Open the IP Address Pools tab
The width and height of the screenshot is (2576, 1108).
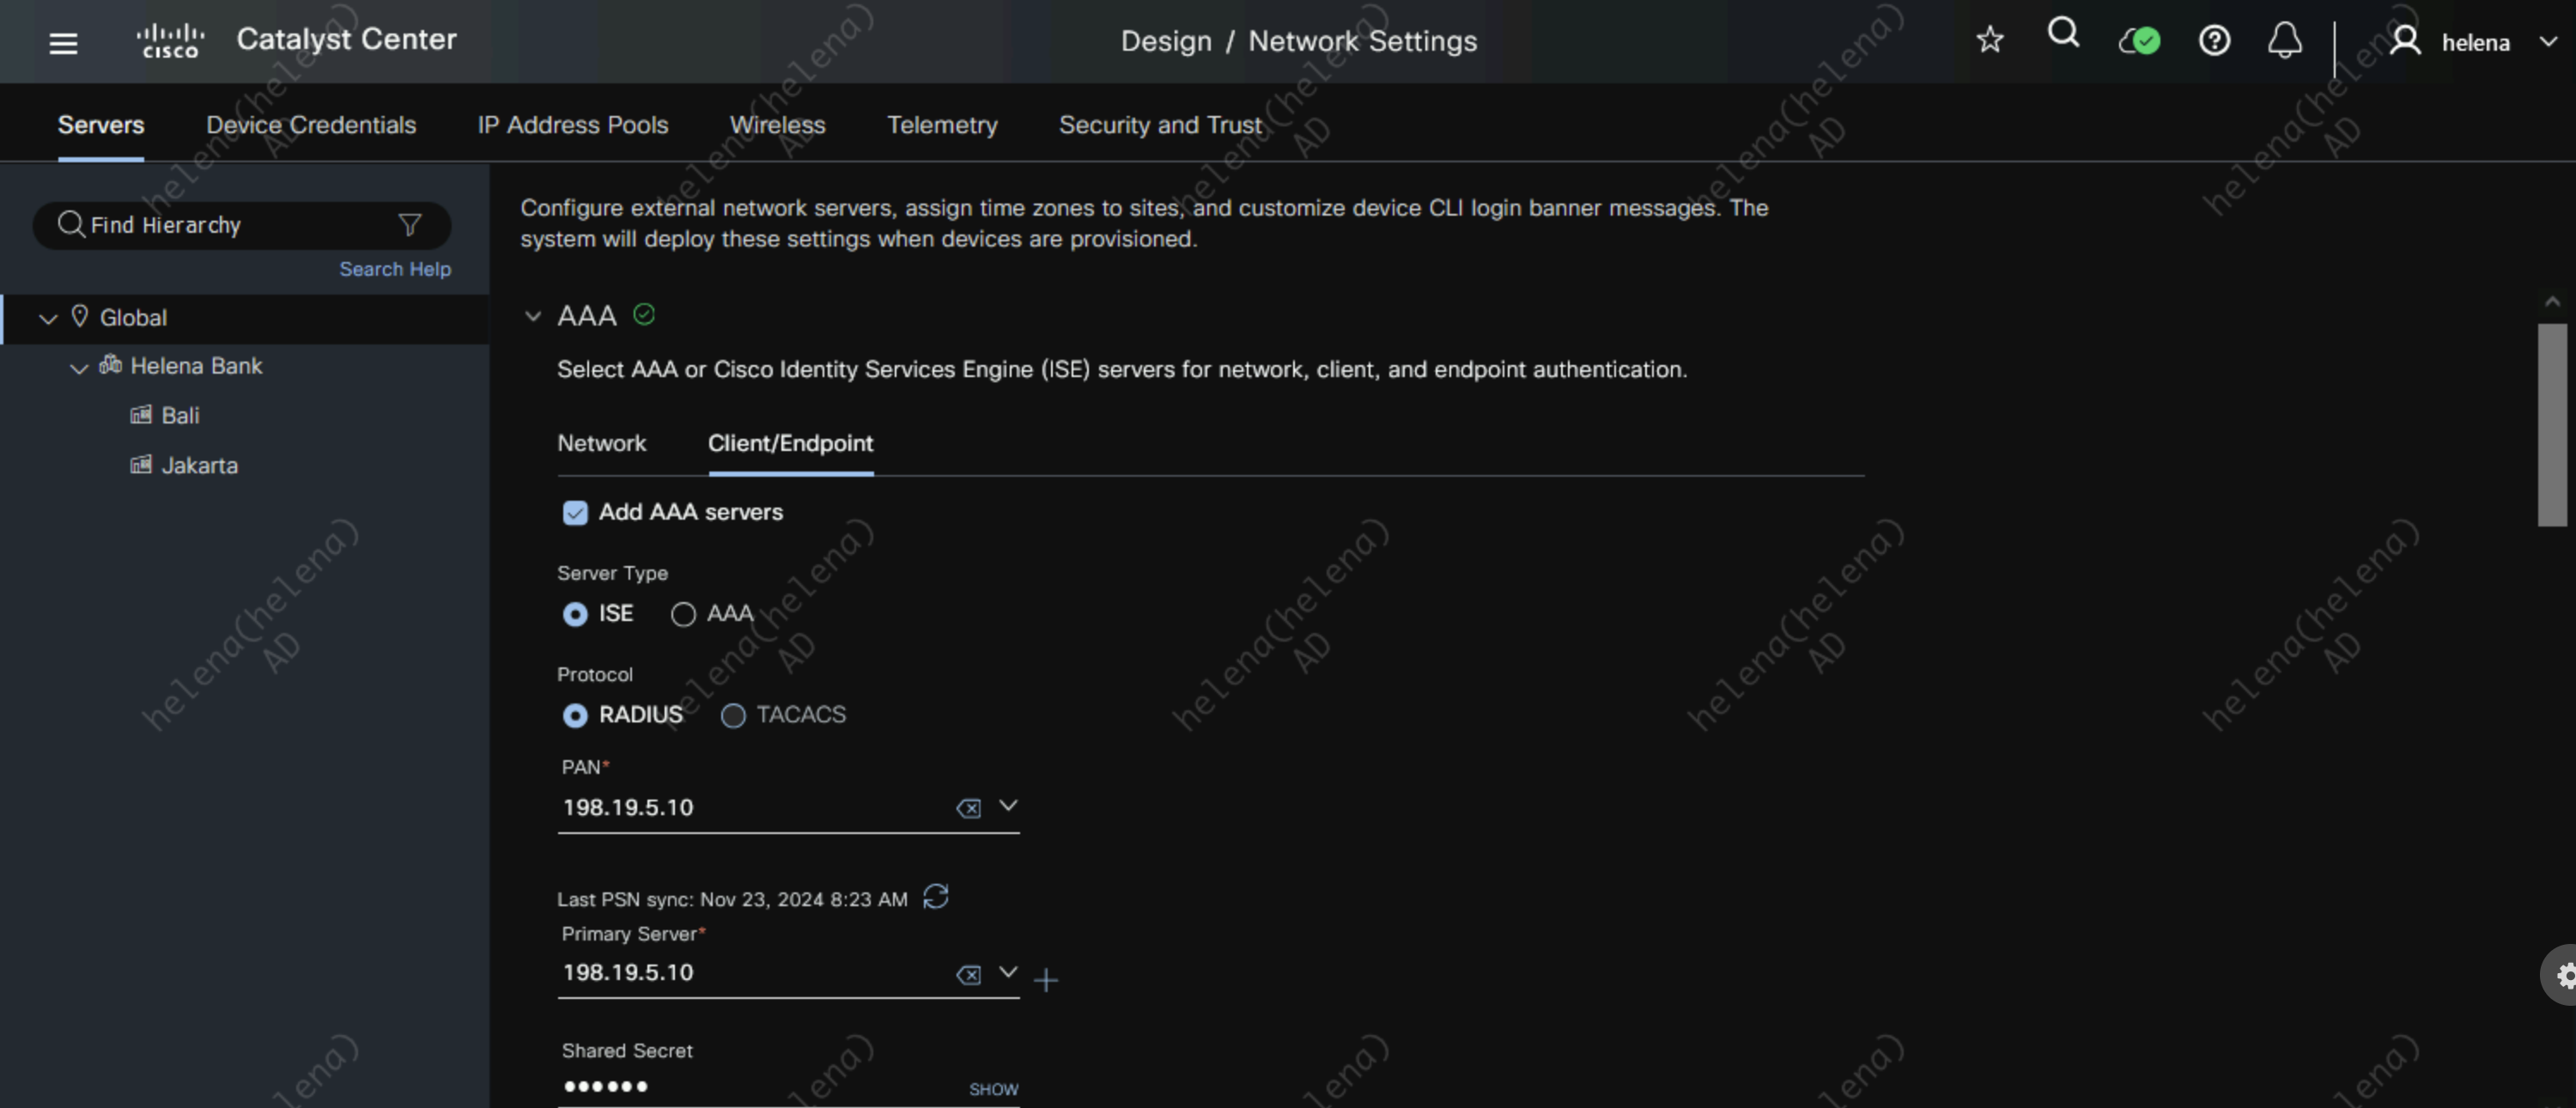(x=572, y=125)
